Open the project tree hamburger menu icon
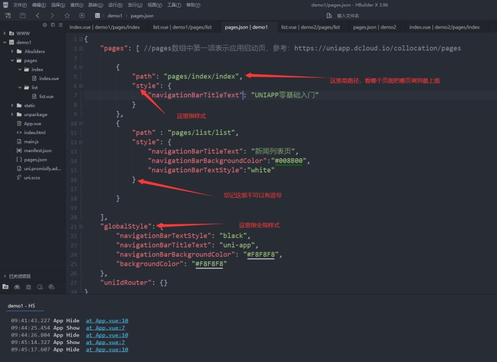 60,25
